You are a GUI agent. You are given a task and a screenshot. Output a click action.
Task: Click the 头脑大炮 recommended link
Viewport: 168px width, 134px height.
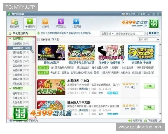point(125,73)
